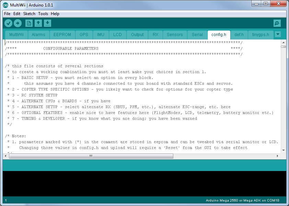
Task: Go back to the MultiWii tab
Action: tap(16, 34)
